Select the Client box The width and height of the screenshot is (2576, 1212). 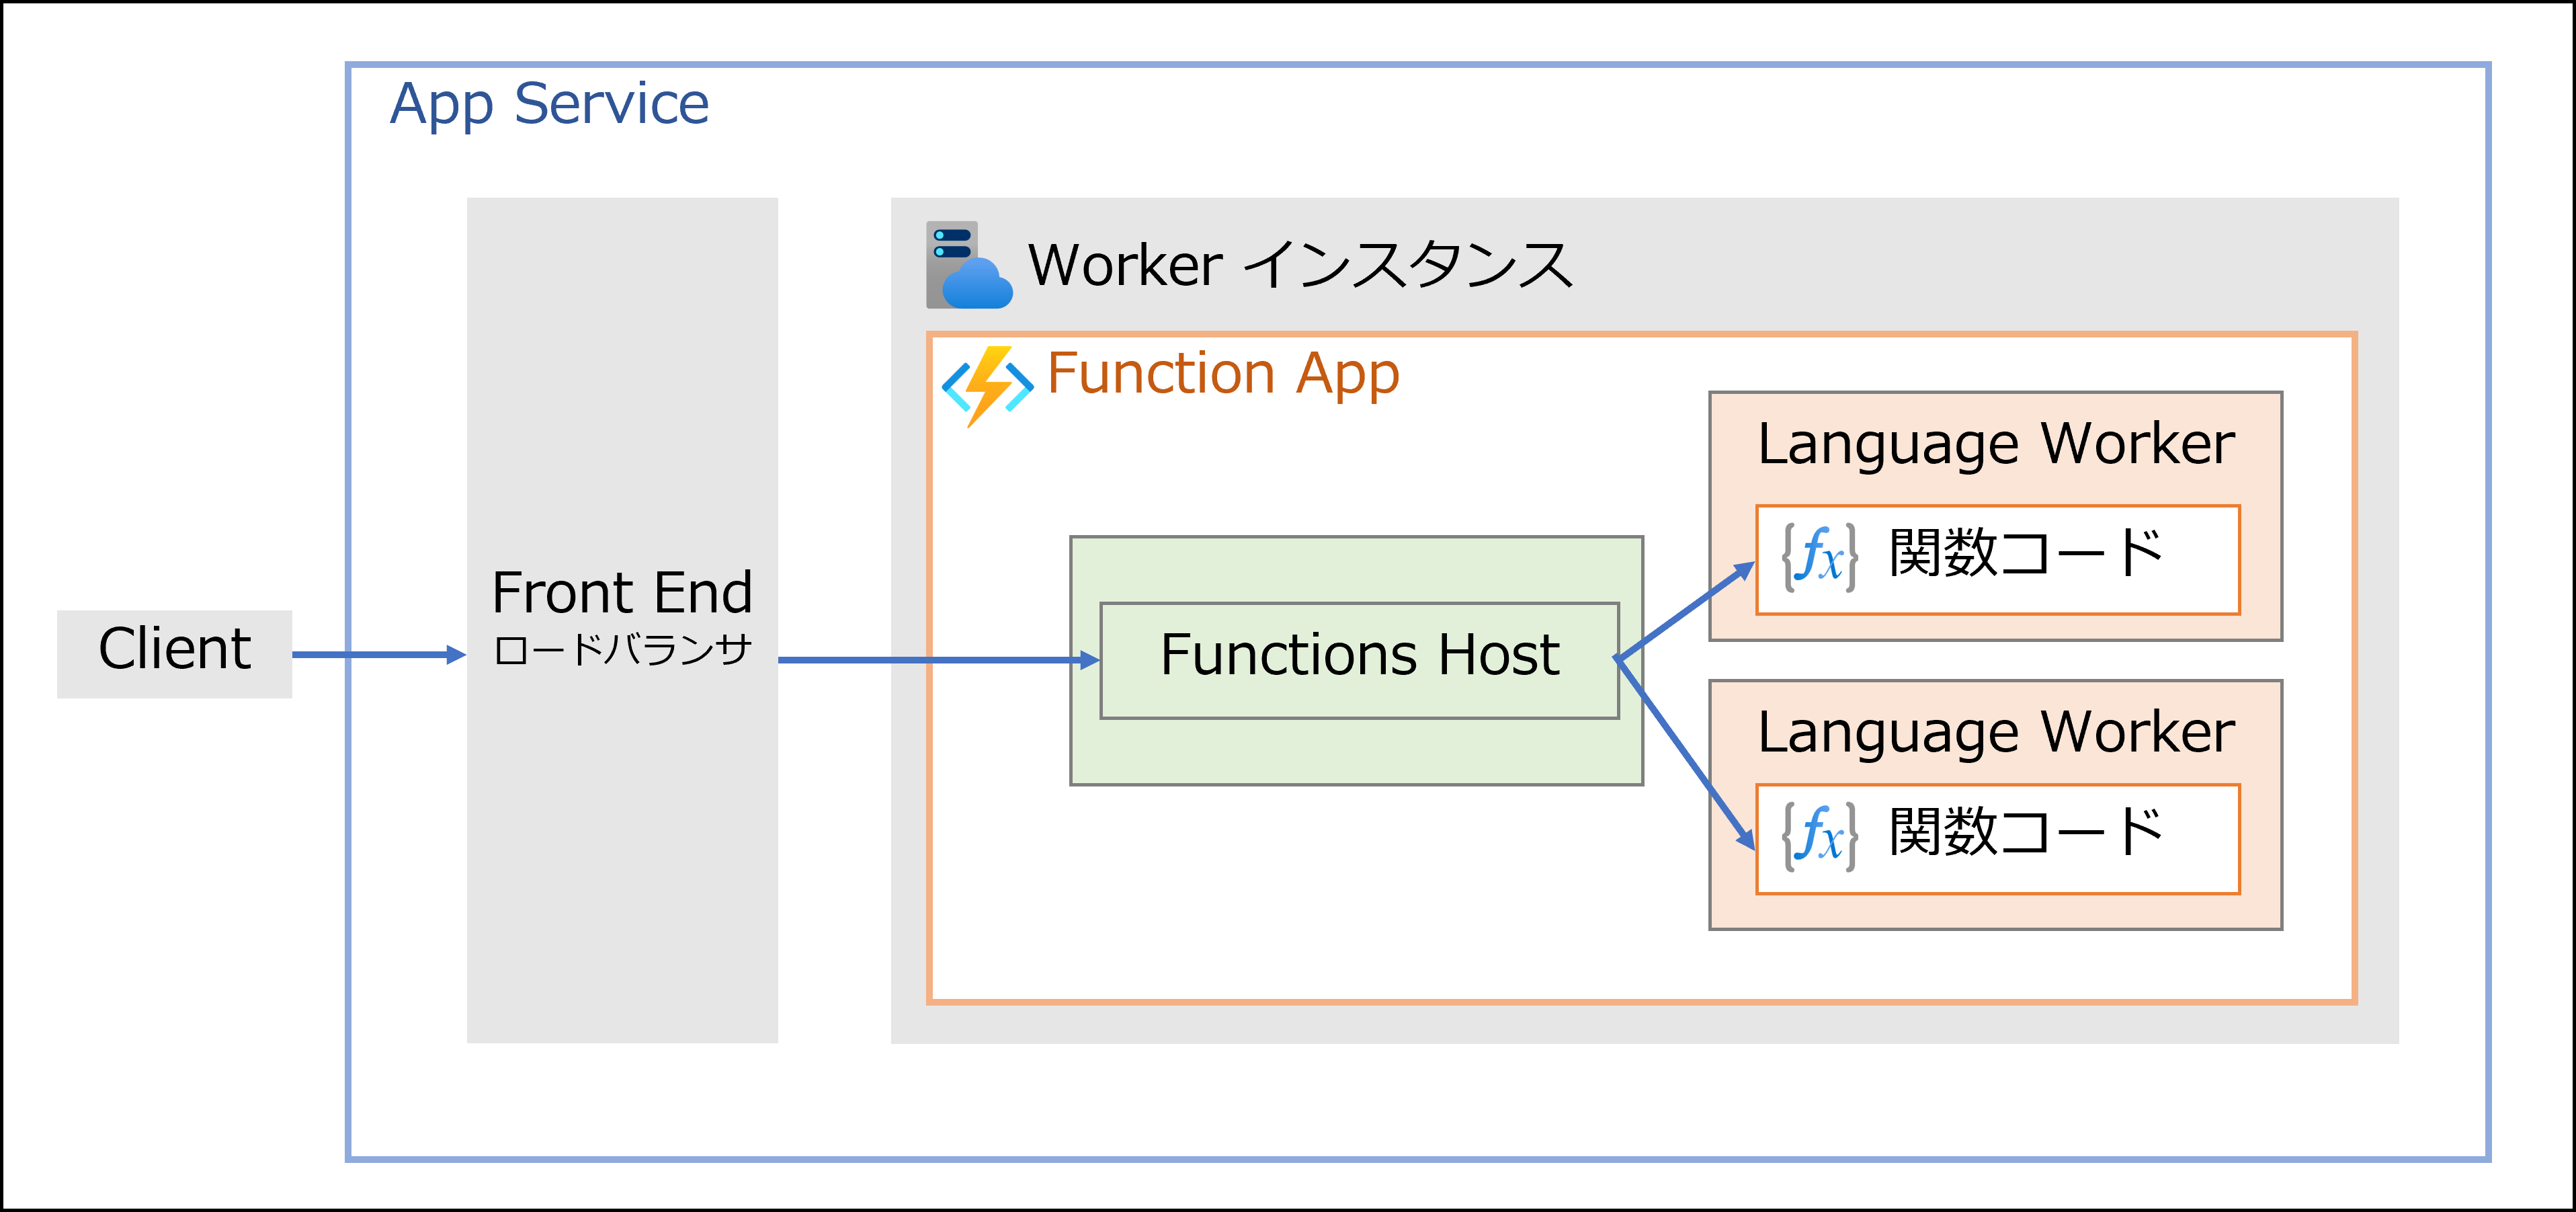(174, 654)
